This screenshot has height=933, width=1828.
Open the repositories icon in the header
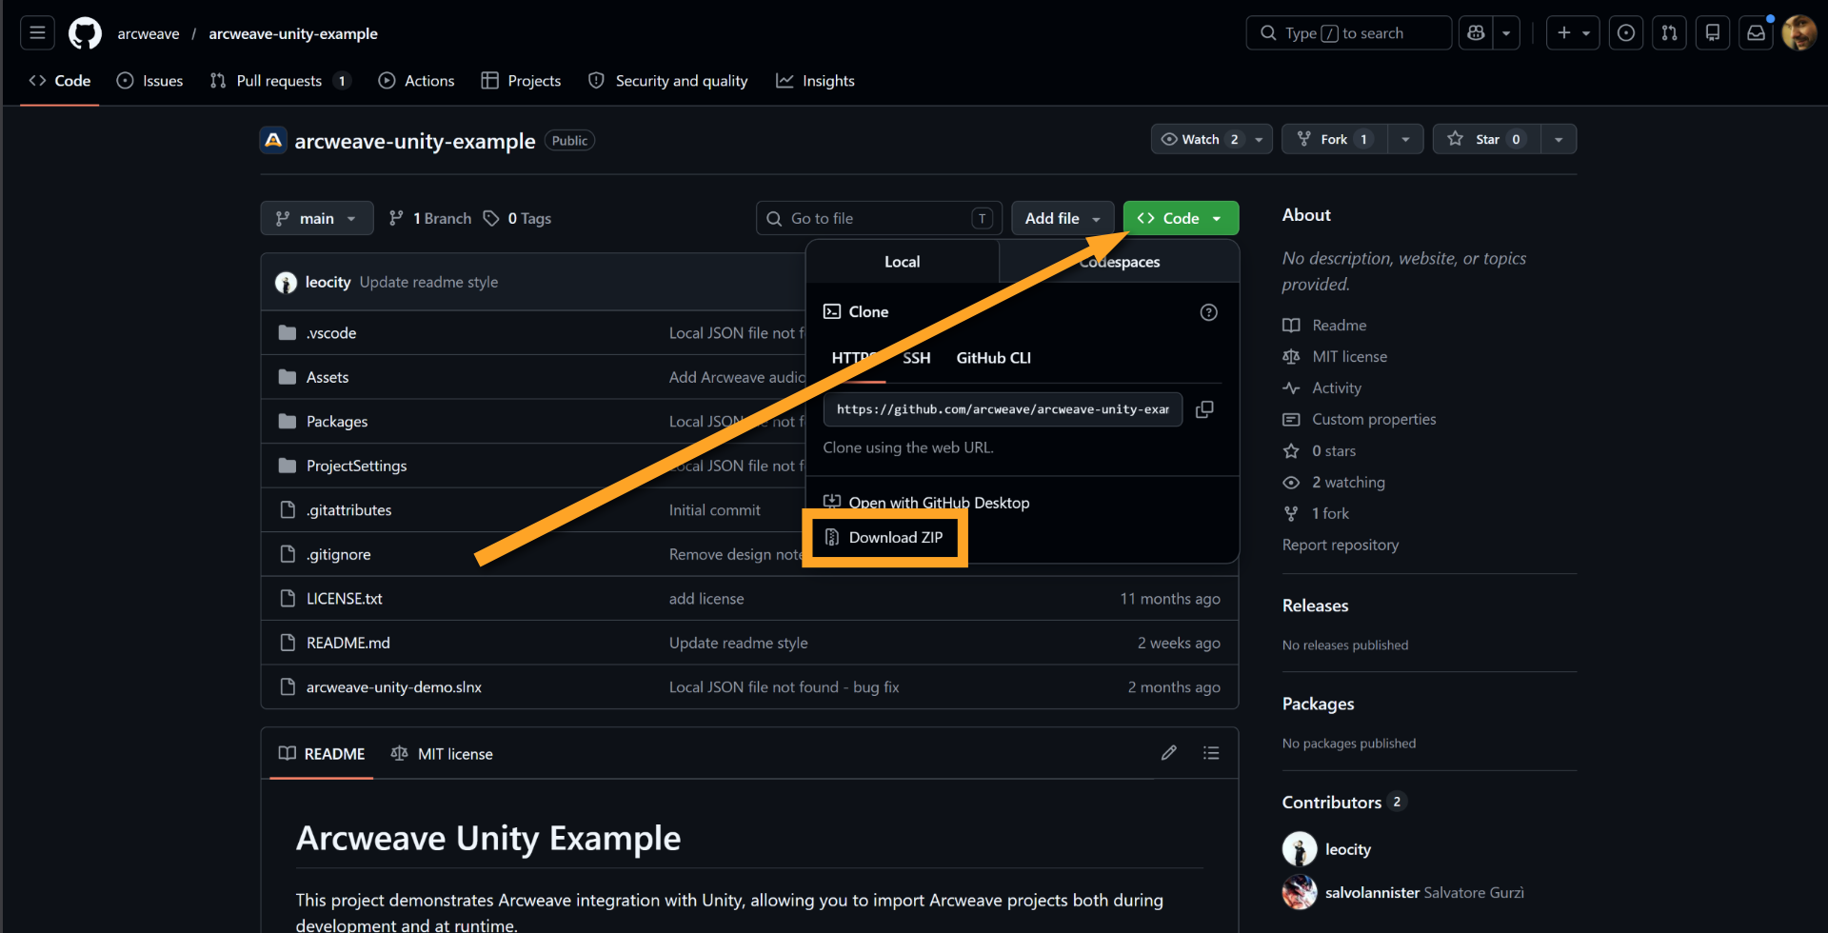(1712, 33)
